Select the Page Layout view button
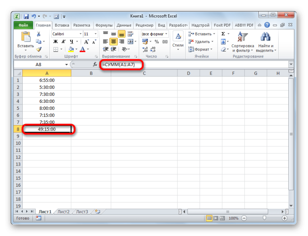Screen dimensions: 308x236 (216, 218)
